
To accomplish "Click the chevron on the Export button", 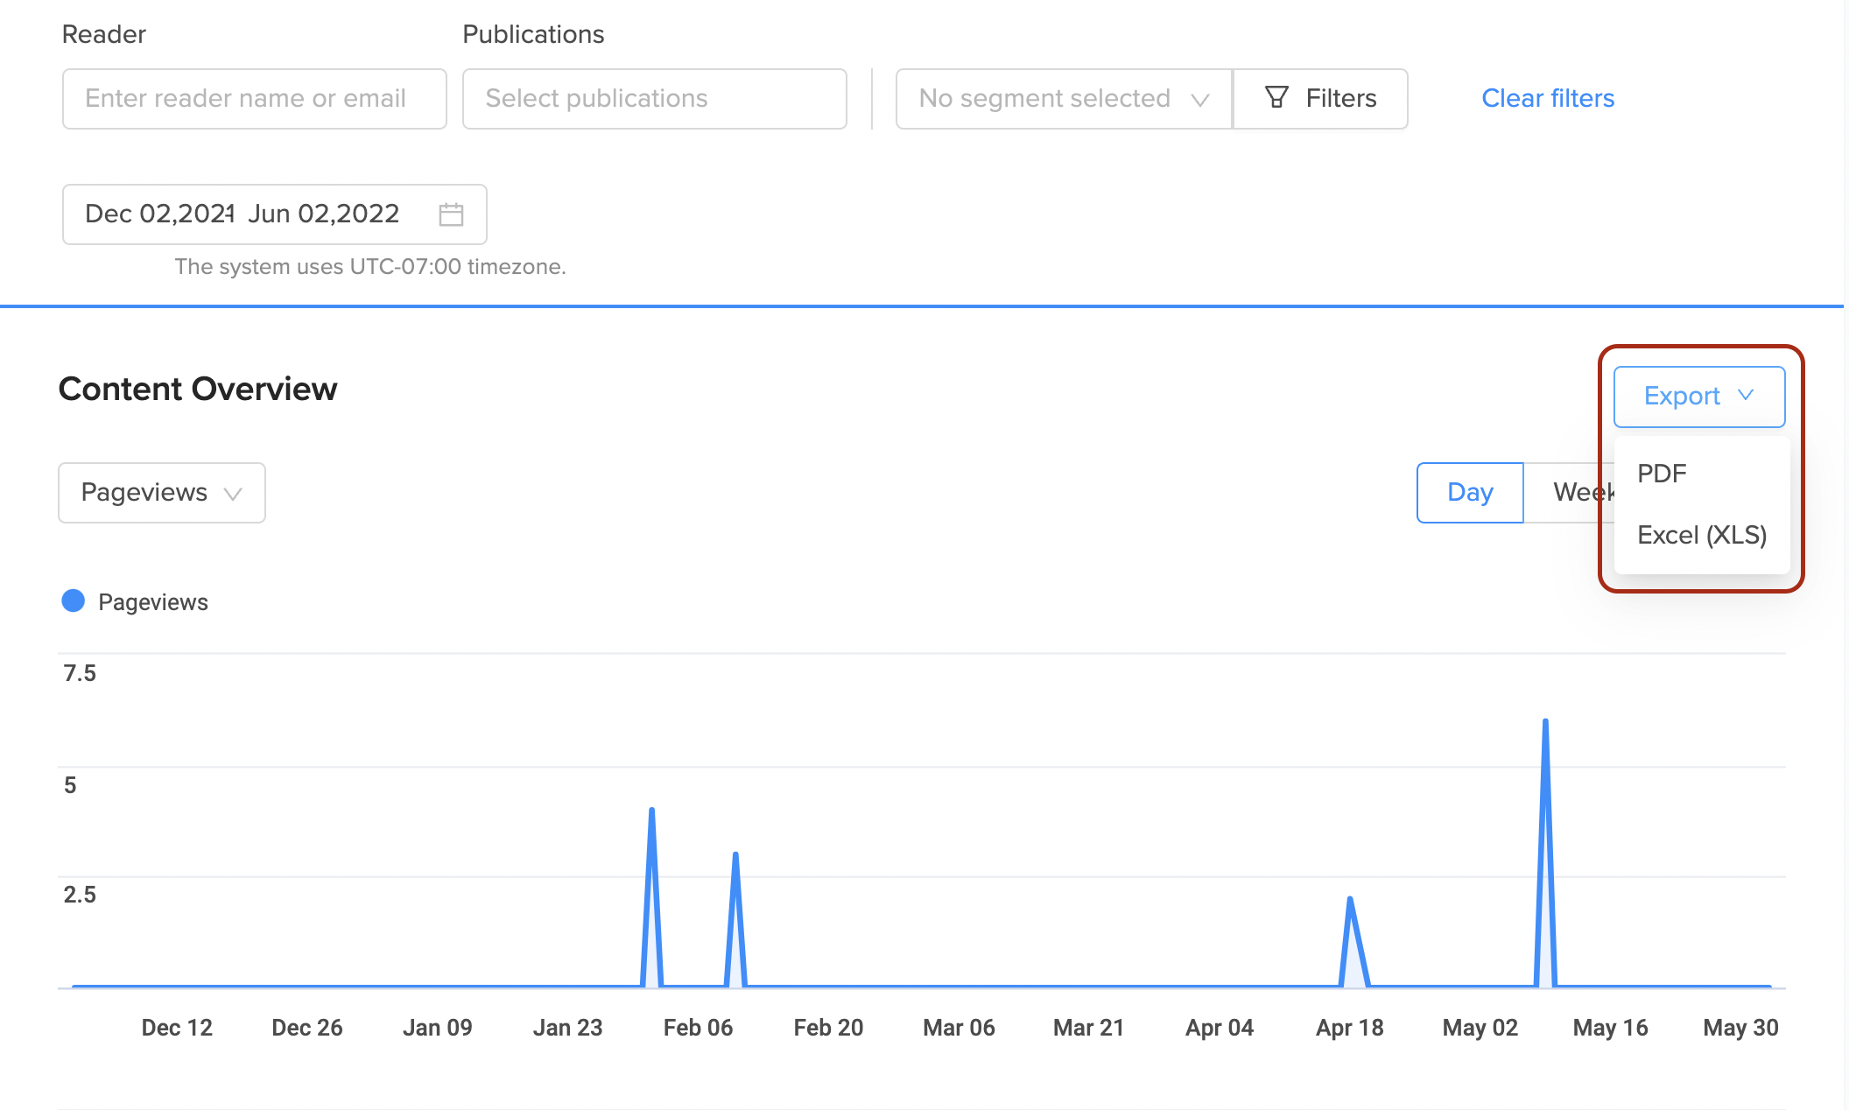I will point(1746,396).
